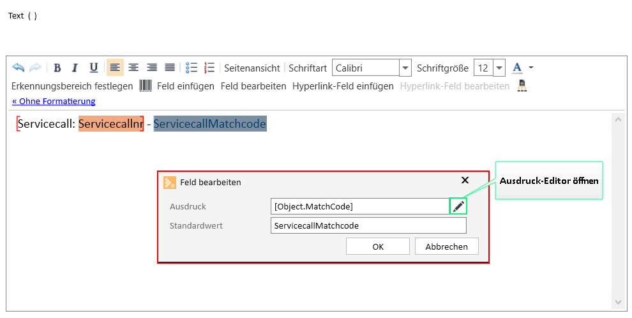Open the Schriftgröße size dropdown
Viewport: 632px width, 318px height.
[x=499, y=68]
